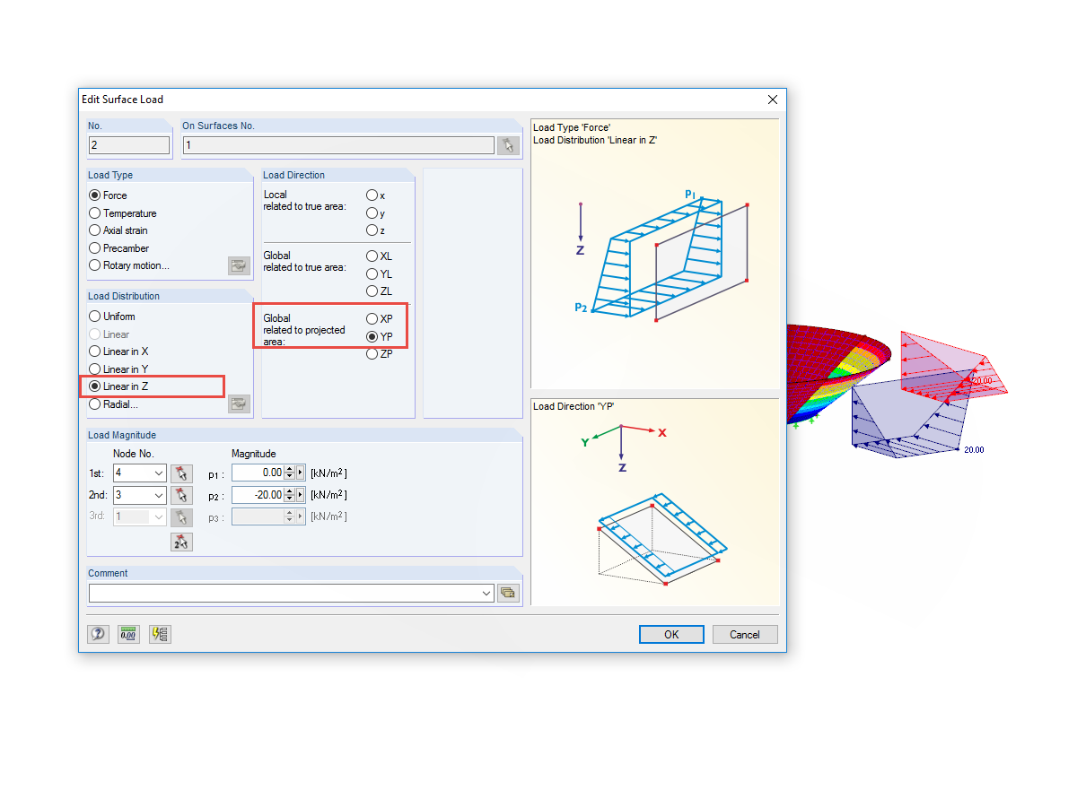Open the 1st Node No. dropdown
The image size is (1077, 807).
pyautogui.click(x=160, y=473)
